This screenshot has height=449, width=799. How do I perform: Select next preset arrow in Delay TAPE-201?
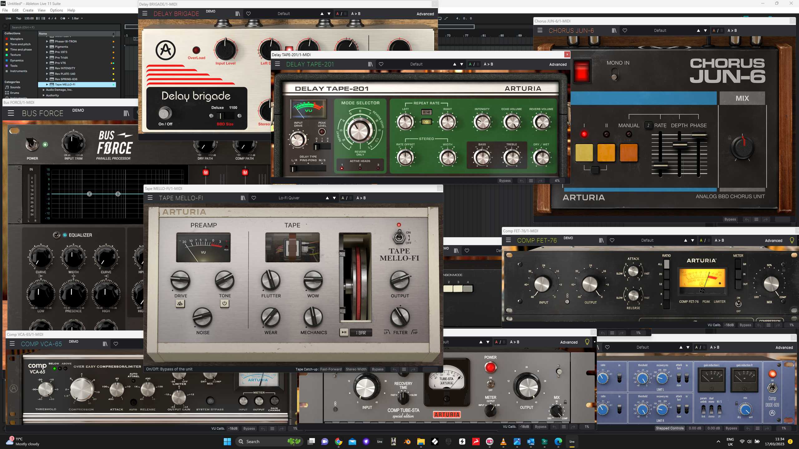pyautogui.click(x=461, y=64)
